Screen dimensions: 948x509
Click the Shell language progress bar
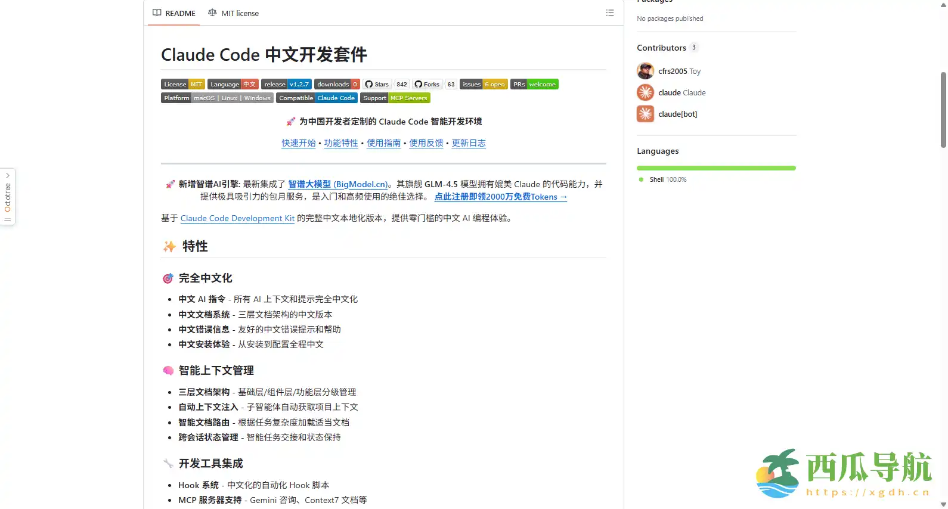tap(715, 168)
